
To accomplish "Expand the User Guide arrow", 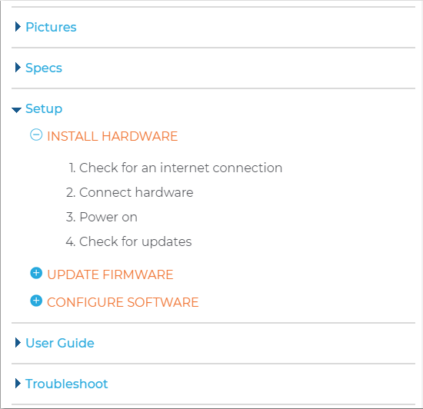I will [18, 343].
